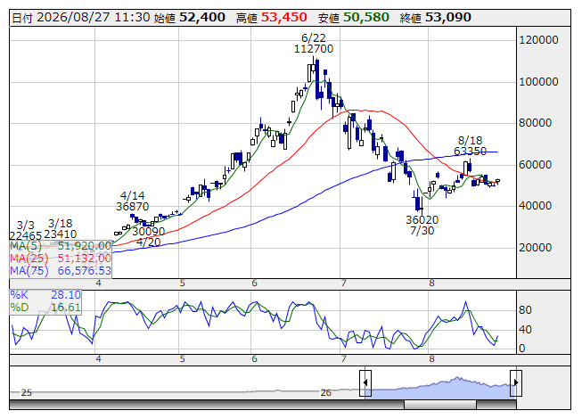
Task: Click the 4/14 36870 label
Action: tap(133, 201)
